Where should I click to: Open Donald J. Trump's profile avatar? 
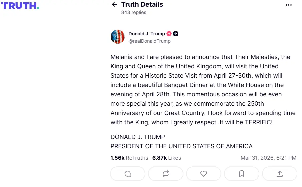click(118, 37)
